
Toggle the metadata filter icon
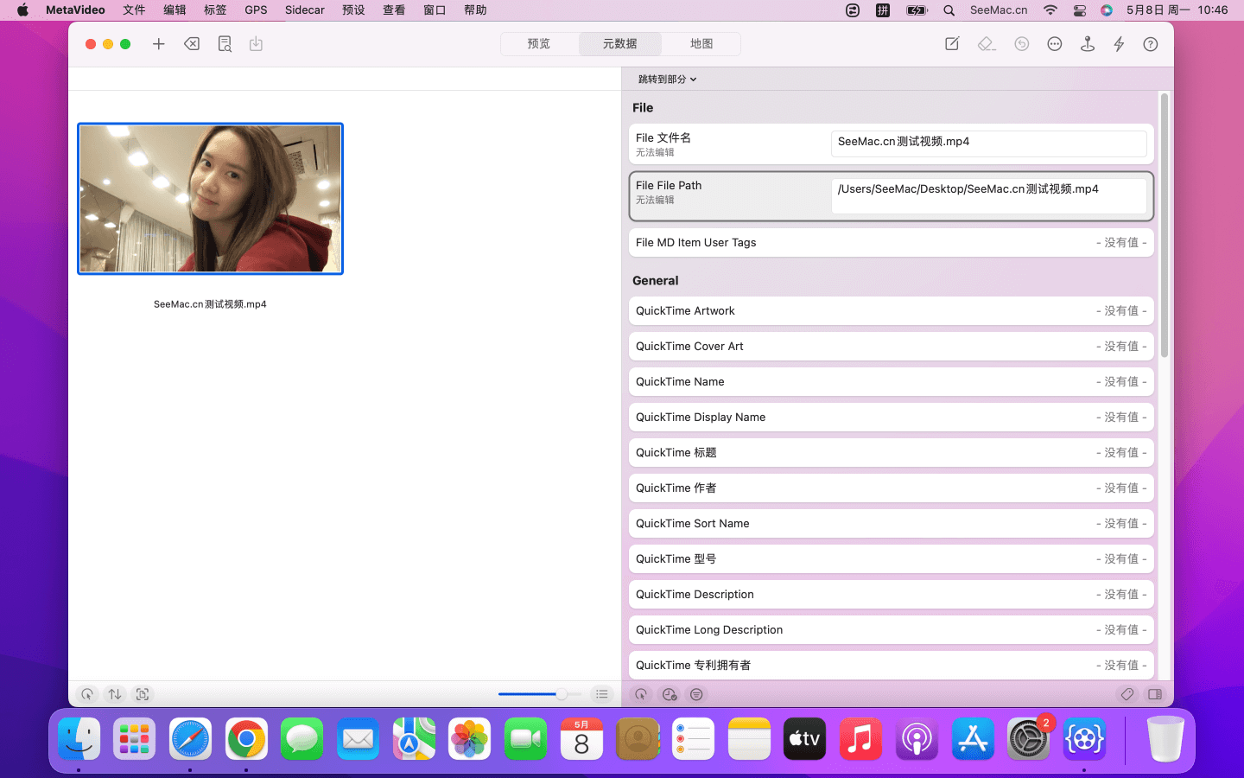(x=696, y=694)
